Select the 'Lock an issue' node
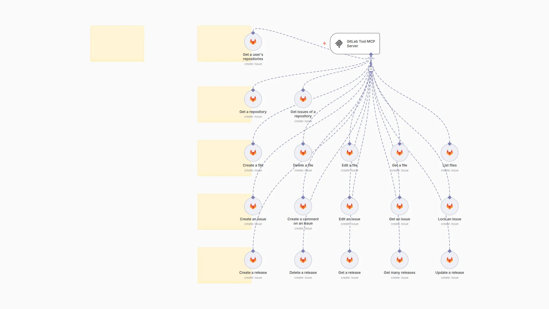 449,207
